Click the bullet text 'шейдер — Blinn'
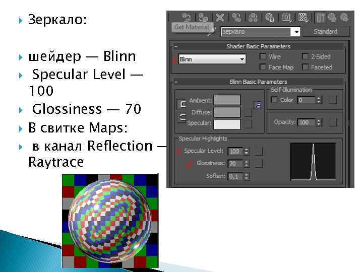Image resolution: width=363 pixels, height=272 pixels. pos(82,57)
